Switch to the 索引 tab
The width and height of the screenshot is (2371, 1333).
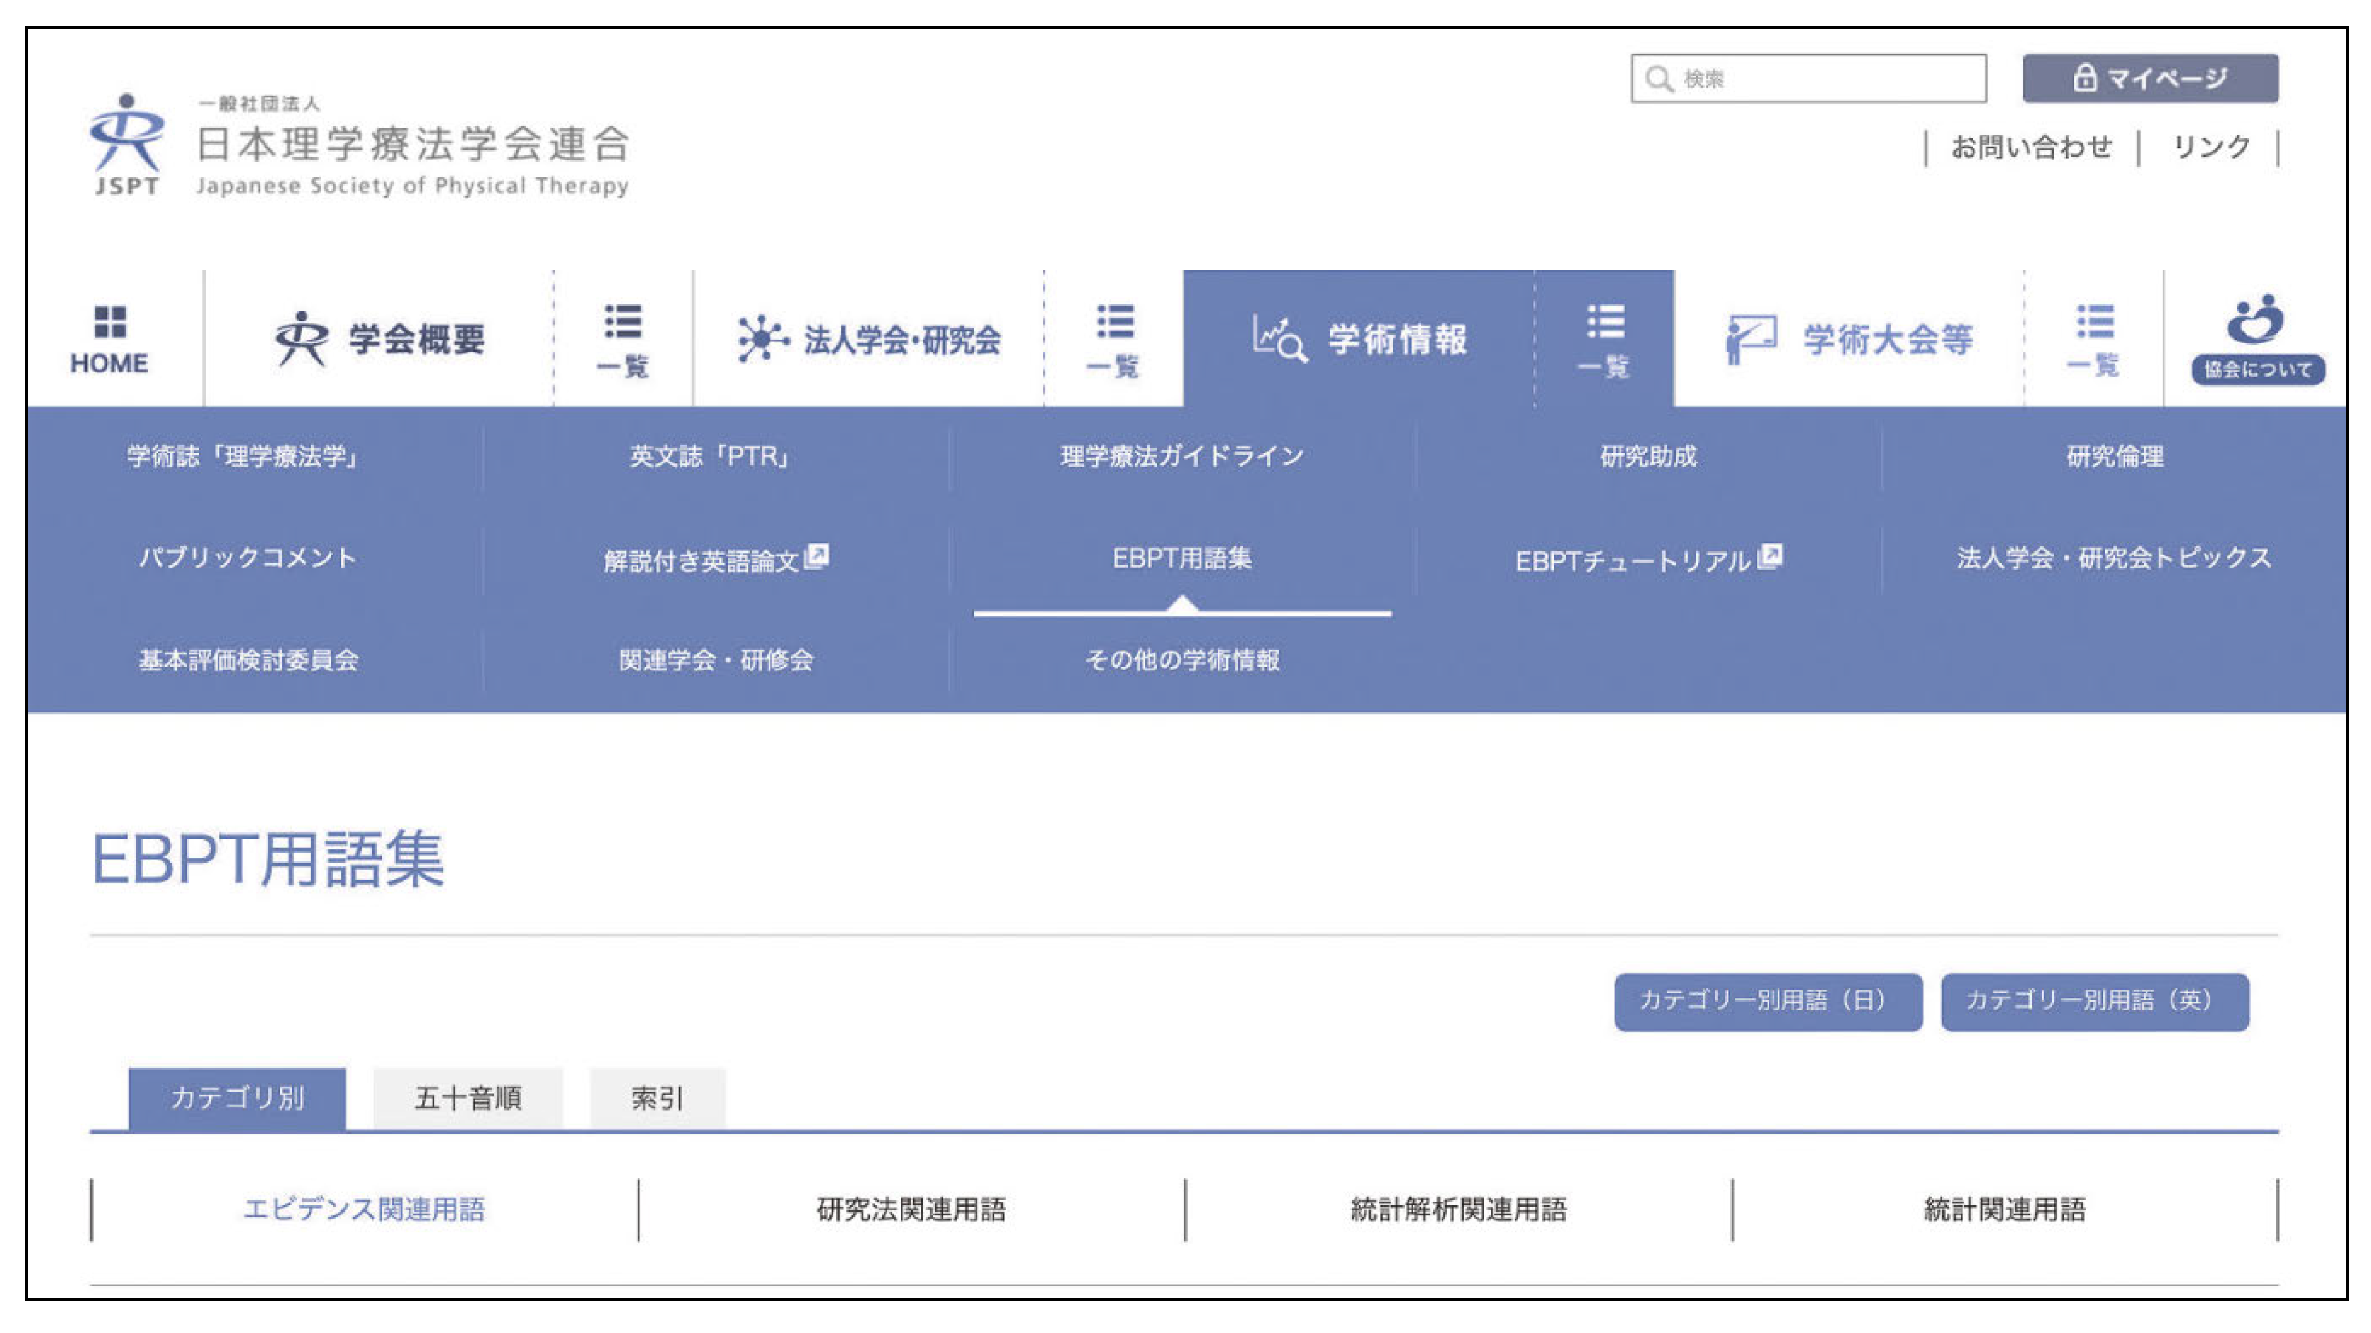pyautogui.click(x=657, y=1097)
